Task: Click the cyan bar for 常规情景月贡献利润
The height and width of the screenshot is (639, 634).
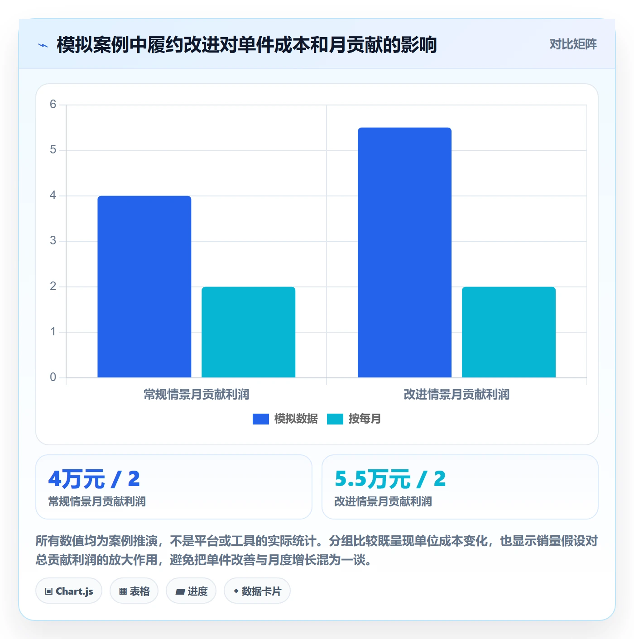Action: coord(249,332)
